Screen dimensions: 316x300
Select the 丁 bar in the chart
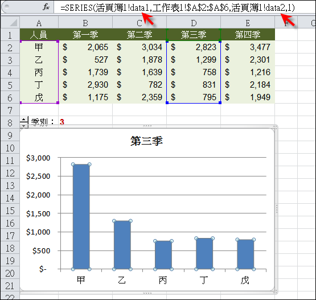click(x=204, y=254)
